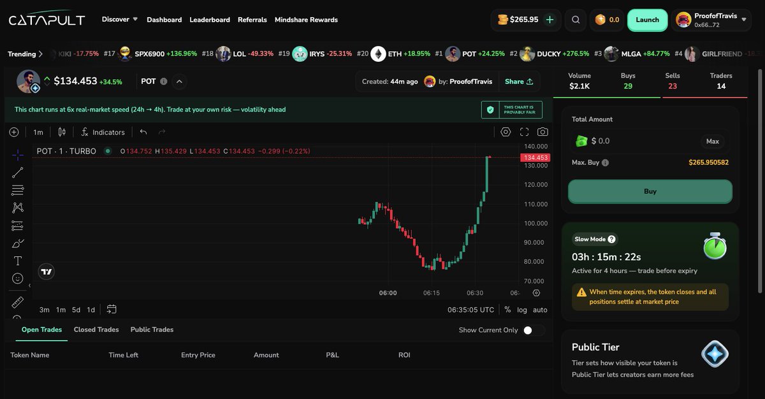Expand the Discover dropdown menu
This screenshot has width=765, height=399.
click(x=120, y=19)
